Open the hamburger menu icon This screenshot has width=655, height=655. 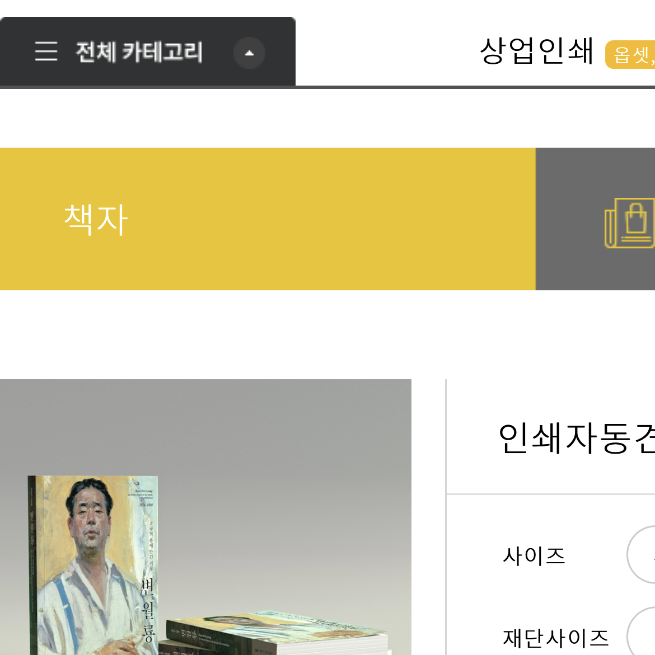coord(46,52)
